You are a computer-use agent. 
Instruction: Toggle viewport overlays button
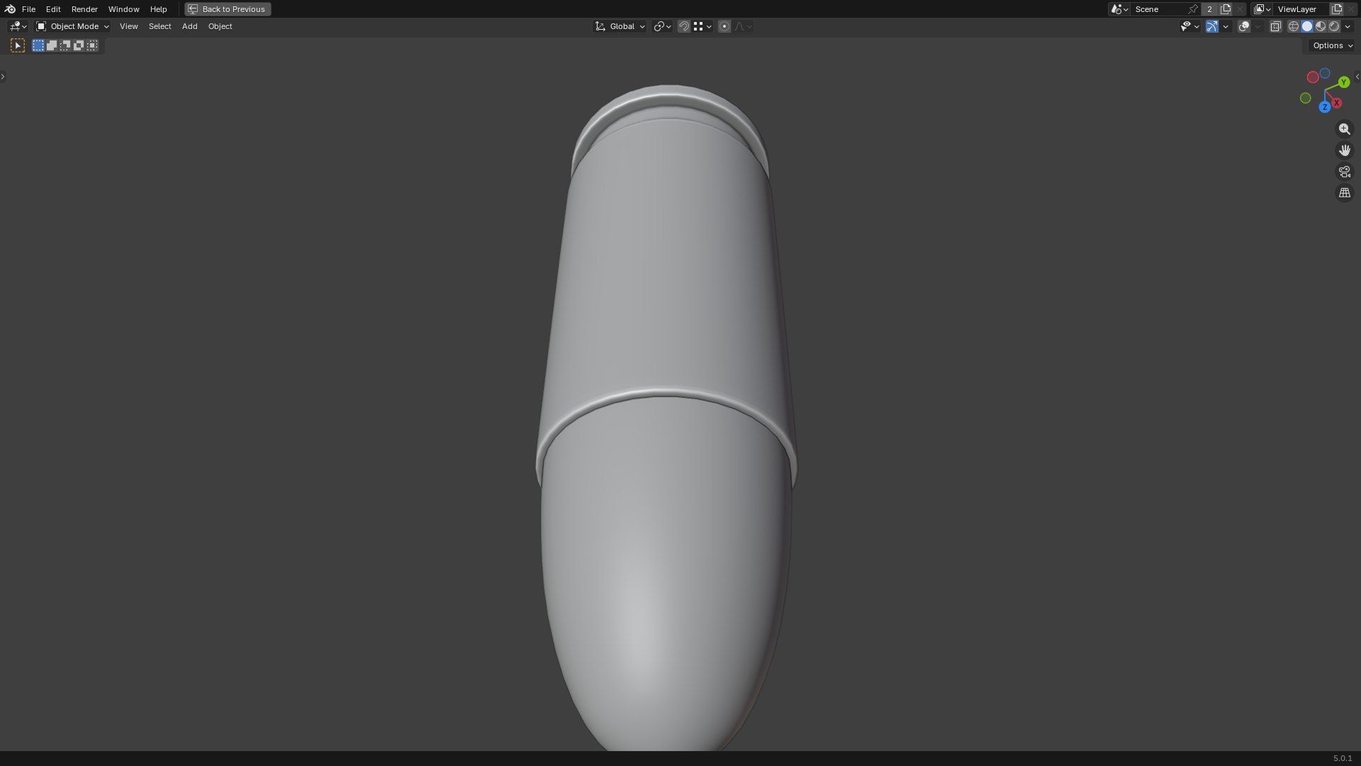(1244, 26)
